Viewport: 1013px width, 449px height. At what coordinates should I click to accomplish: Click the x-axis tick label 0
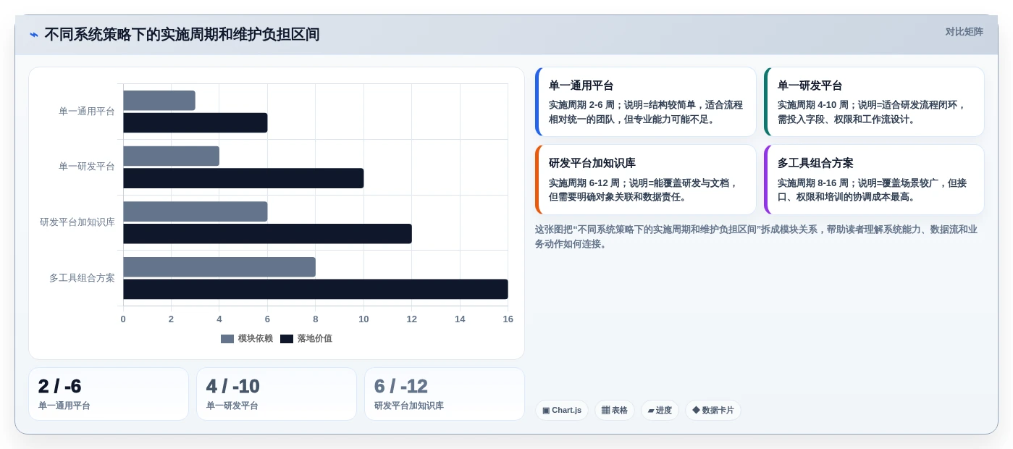pos(123,319)
